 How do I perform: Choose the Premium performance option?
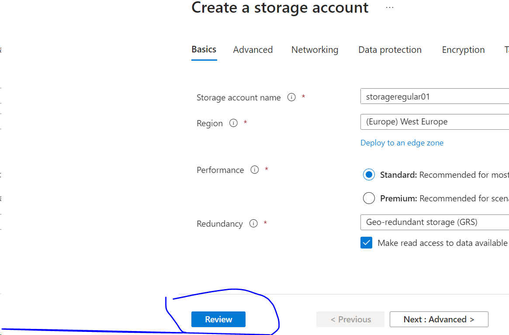[369, 198]
